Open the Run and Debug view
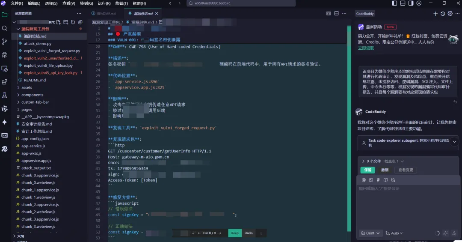This screenshot has height=242, width=462. (x=4, y=55)
